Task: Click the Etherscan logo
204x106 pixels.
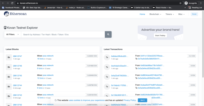Action: (15, 14)
